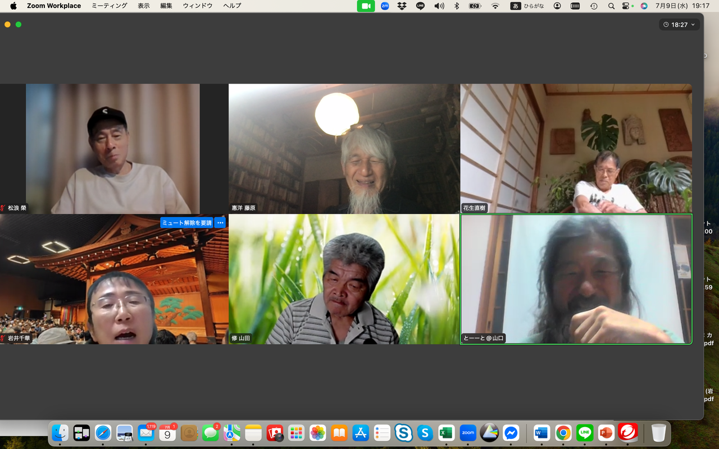Open Messenger from the Dock
Screen dimensions: 719x449
(x=511, y=433)
